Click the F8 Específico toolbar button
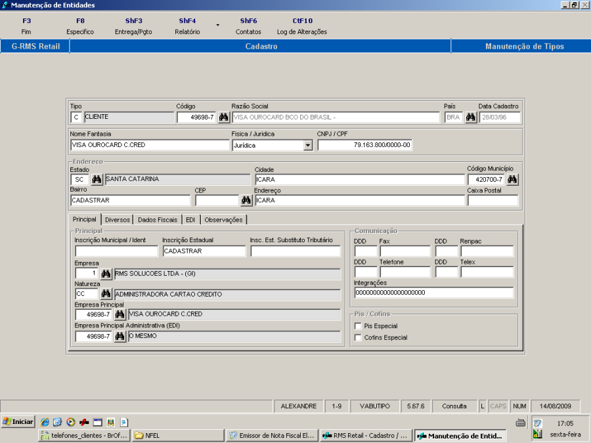This screenshot has height=443, width=591. [80, 26]
